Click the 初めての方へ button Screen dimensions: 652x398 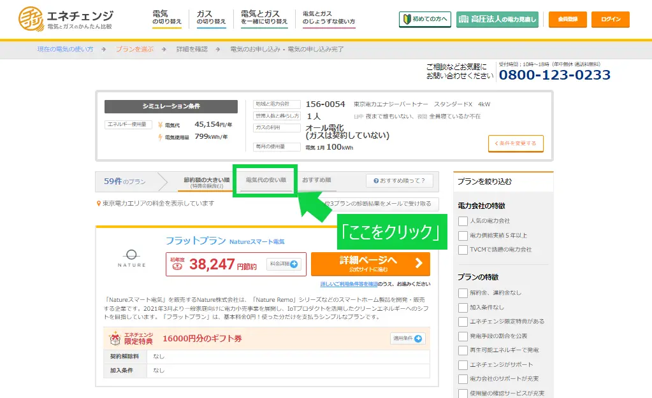coord(425,19)
